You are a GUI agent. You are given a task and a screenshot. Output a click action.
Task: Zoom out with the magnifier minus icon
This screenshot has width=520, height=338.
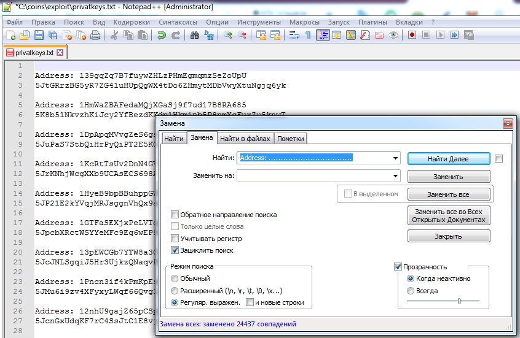[242, 35]
